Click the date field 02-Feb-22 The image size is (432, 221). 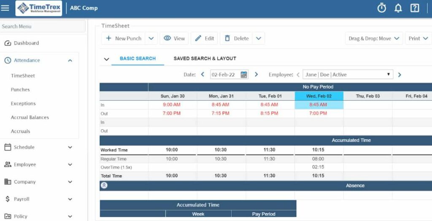(x=225, y=75)
